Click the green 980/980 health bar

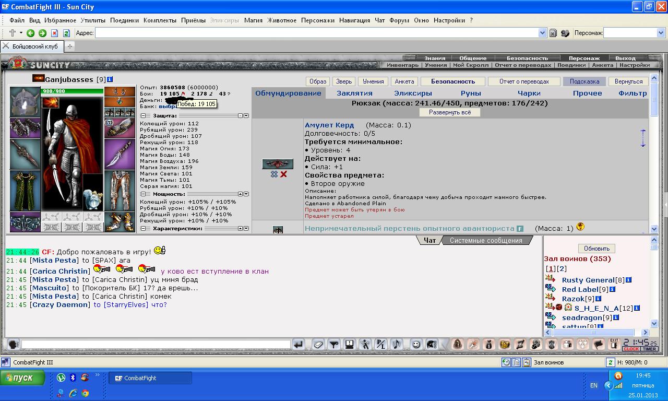(72, 91)
